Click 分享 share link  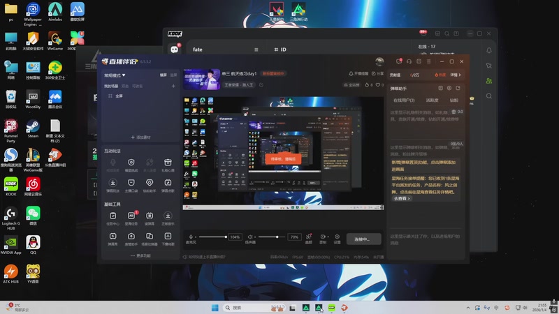(377, 73)
